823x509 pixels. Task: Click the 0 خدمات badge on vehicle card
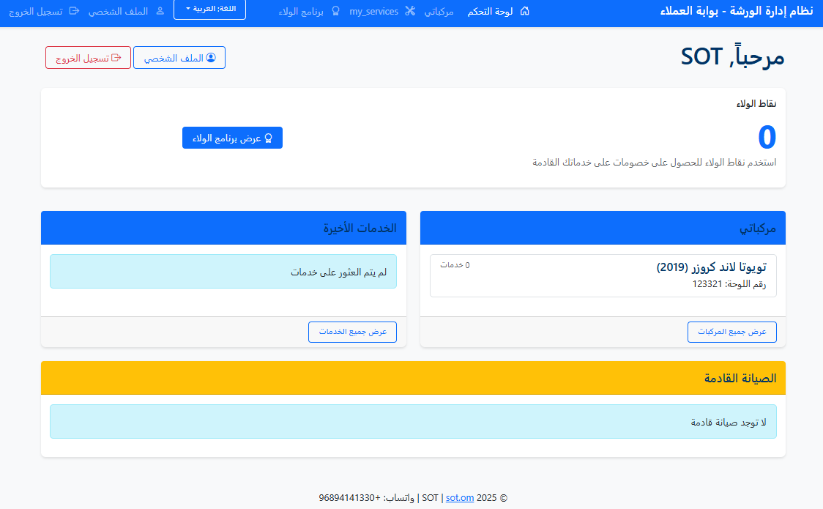(455, 265)
